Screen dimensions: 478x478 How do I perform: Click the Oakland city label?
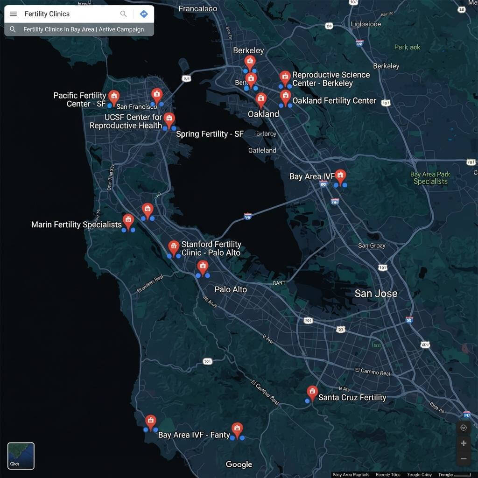click(263, 114)
